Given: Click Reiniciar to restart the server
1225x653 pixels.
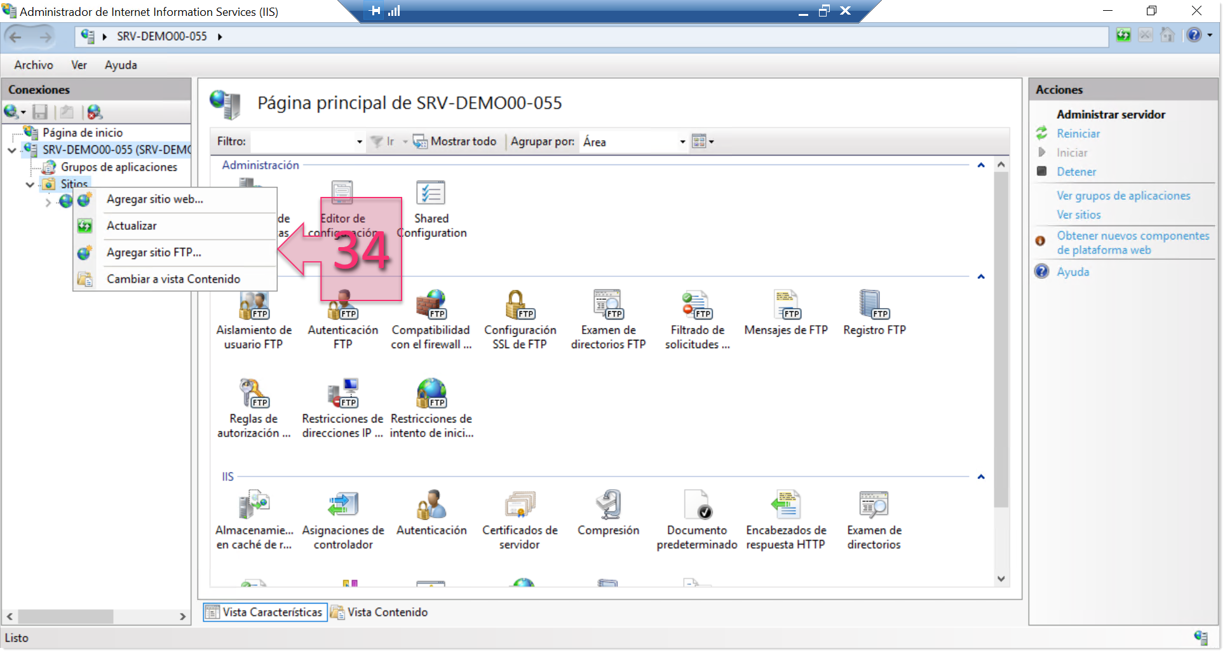Looking at the screenshot, I should pyautogui.click(x=1078, y=133).
